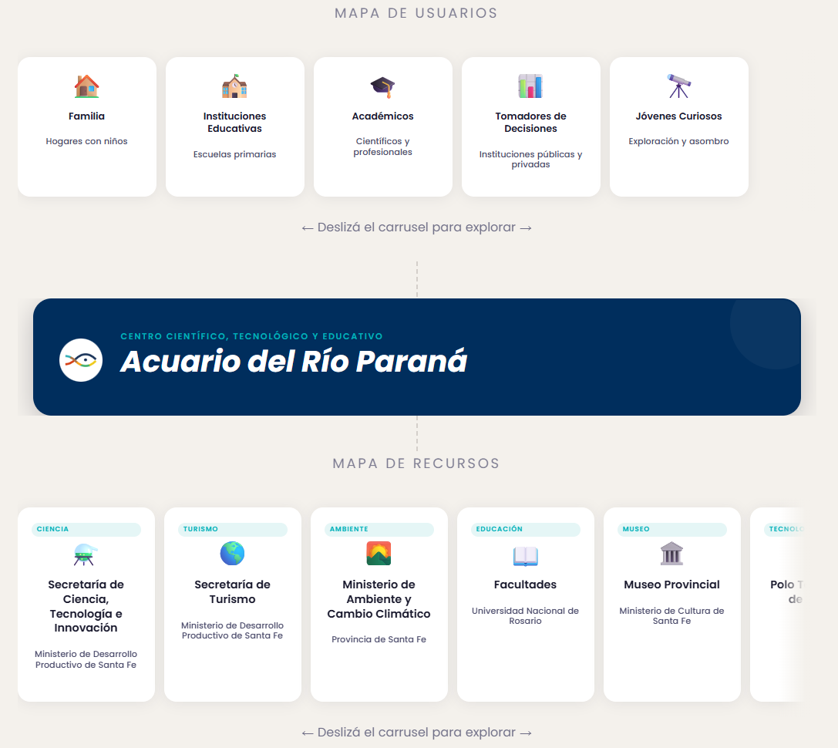Click 'Exploración y asombro' subtitle
Viewport: 838px width, 748px height.
(678, 141)
